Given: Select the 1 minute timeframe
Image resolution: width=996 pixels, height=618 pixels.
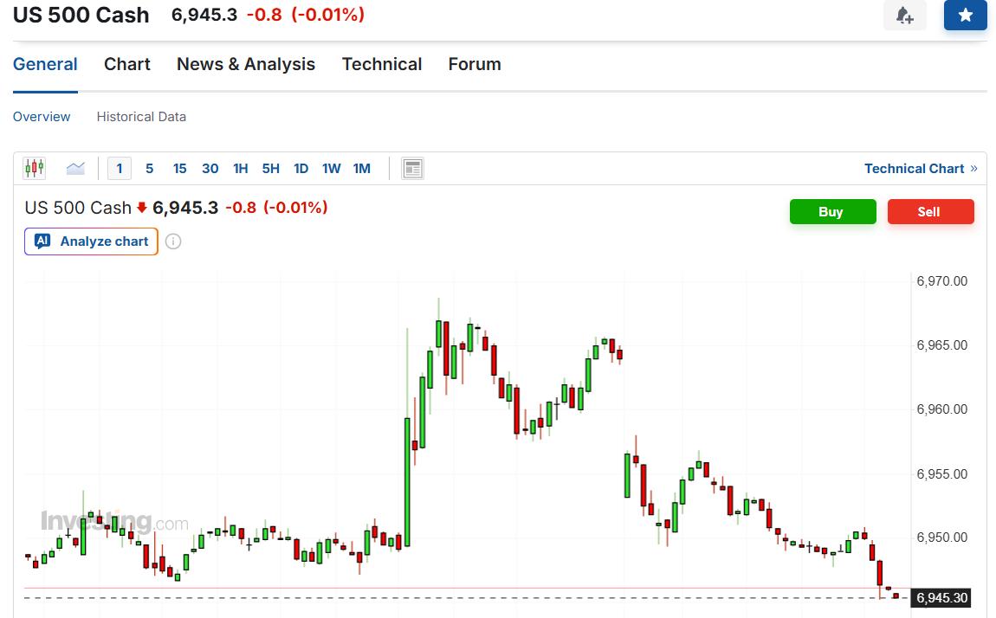Looking at the screenshot, I should (120, 168).
